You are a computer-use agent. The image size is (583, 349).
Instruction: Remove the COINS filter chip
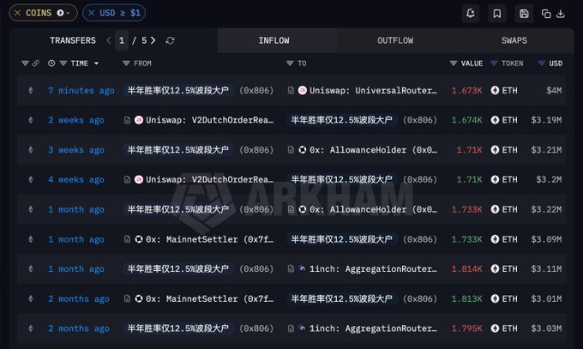17,13
